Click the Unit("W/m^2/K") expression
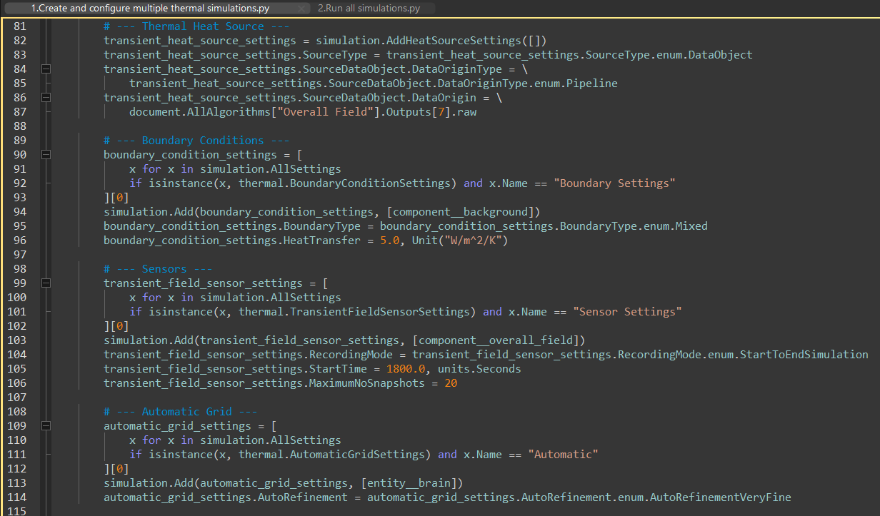The width and height of the screenshot is (880, 516). click(x=460, y=241)
